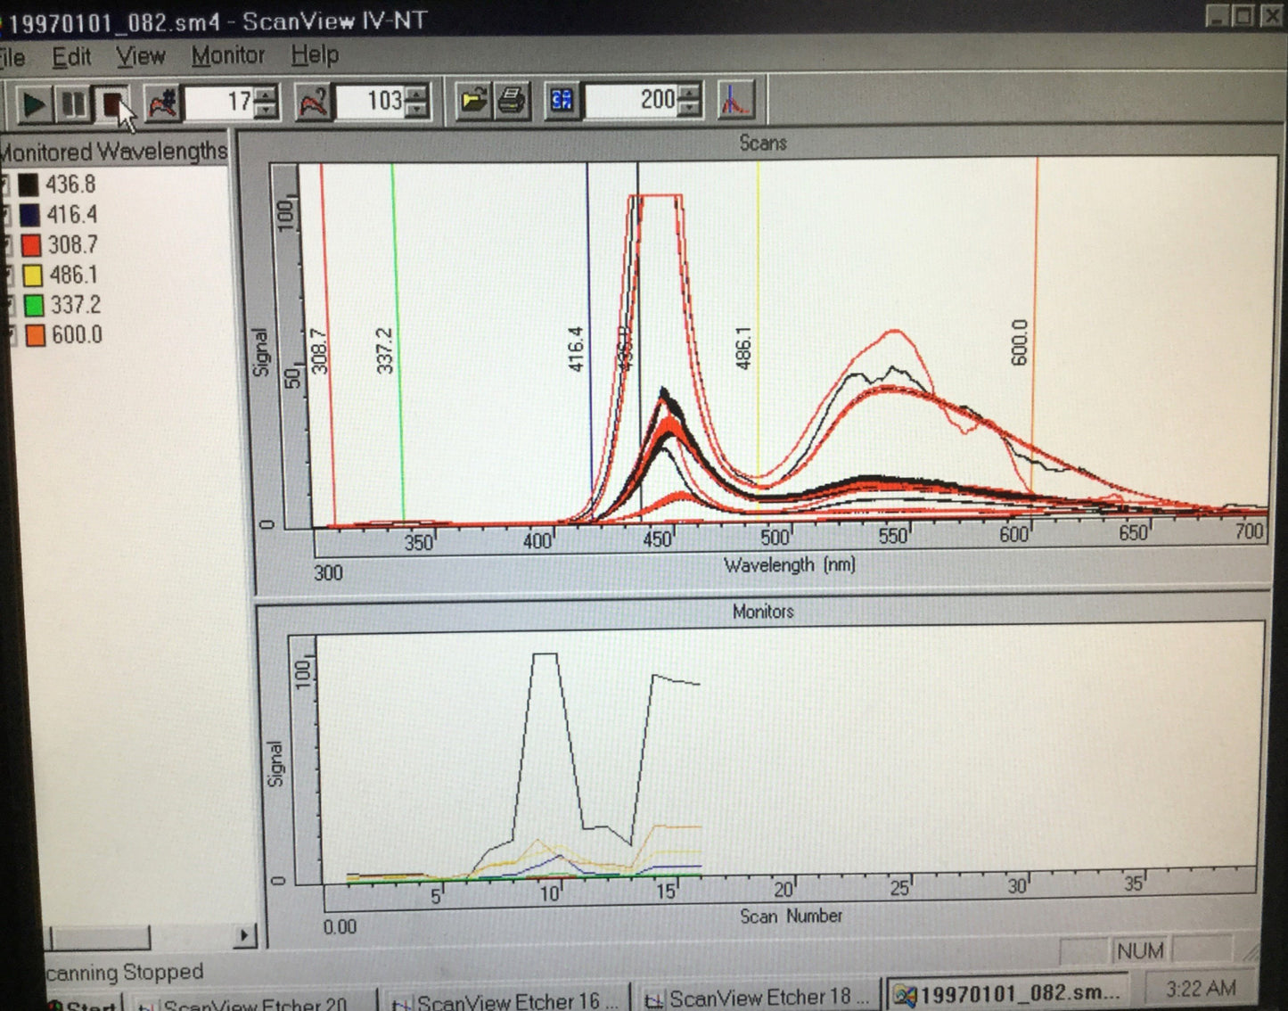Select the 416.4 wavelength entry
This screenshot has width=1288, height=1011.
[x=72, y=215]
